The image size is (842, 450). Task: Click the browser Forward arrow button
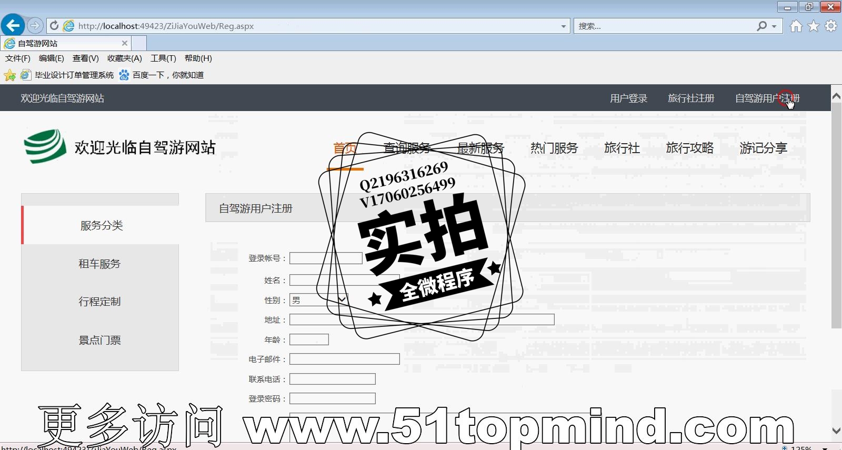click(x=35, y=25)
